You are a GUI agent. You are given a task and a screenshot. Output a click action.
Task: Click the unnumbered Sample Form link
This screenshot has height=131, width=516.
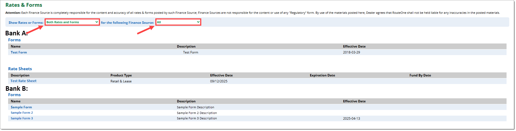(21, 107)
